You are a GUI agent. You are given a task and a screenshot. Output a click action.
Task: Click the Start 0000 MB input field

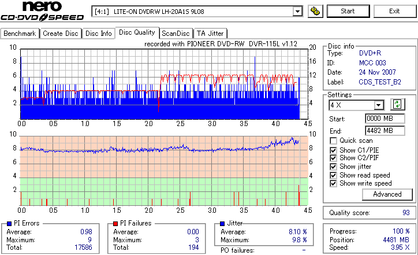coord(385,119)
